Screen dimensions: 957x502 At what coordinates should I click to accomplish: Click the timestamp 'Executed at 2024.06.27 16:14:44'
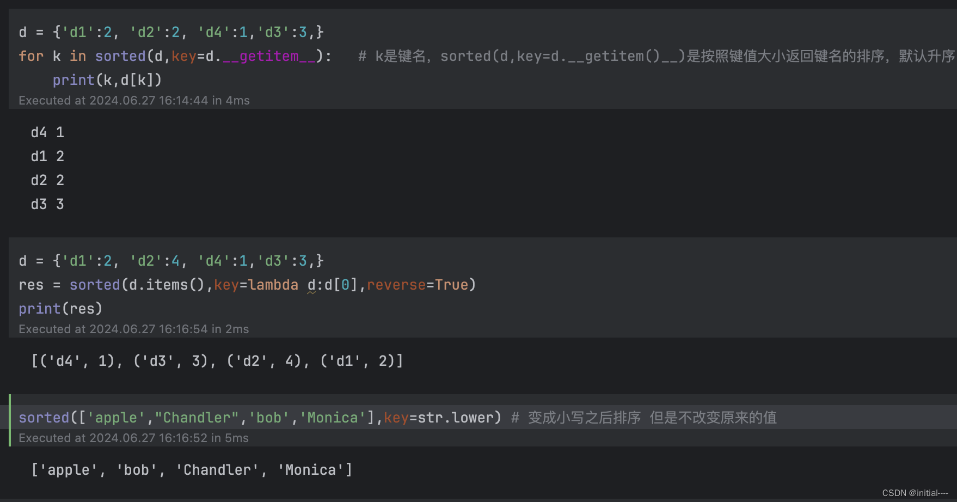click(x=133, y=100)
